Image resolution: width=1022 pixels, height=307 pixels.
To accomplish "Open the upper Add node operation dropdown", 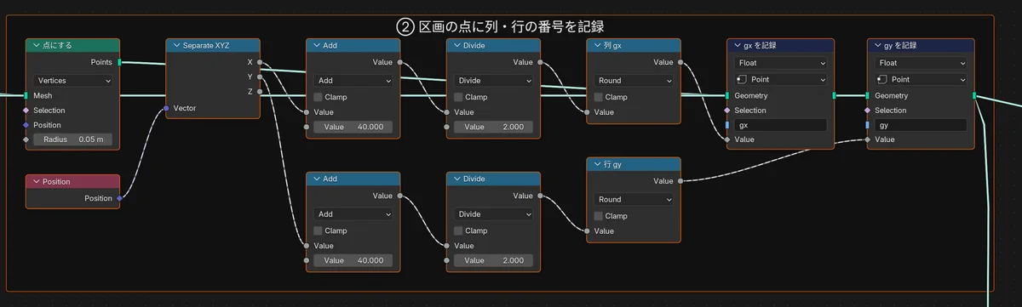I will tap(353, 81).
